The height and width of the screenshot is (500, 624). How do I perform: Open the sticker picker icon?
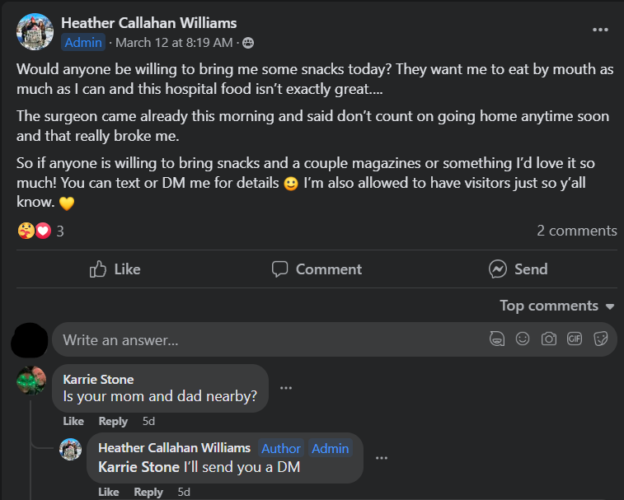pyautogui.click(x=601, y=339)
